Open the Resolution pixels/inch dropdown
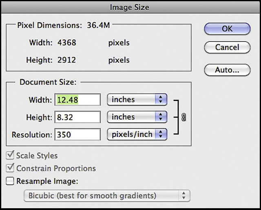Screen dimensions: 261x210 point(137,134)
